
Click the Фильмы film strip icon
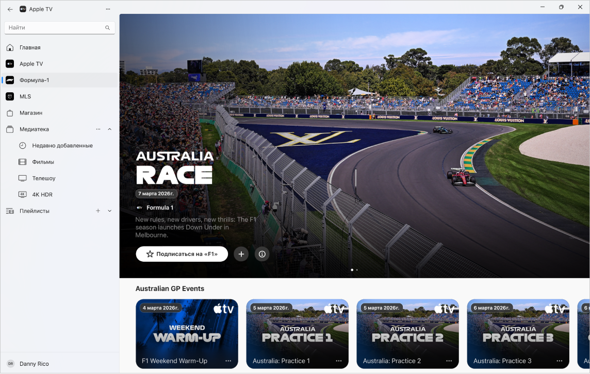pos(23,162)
